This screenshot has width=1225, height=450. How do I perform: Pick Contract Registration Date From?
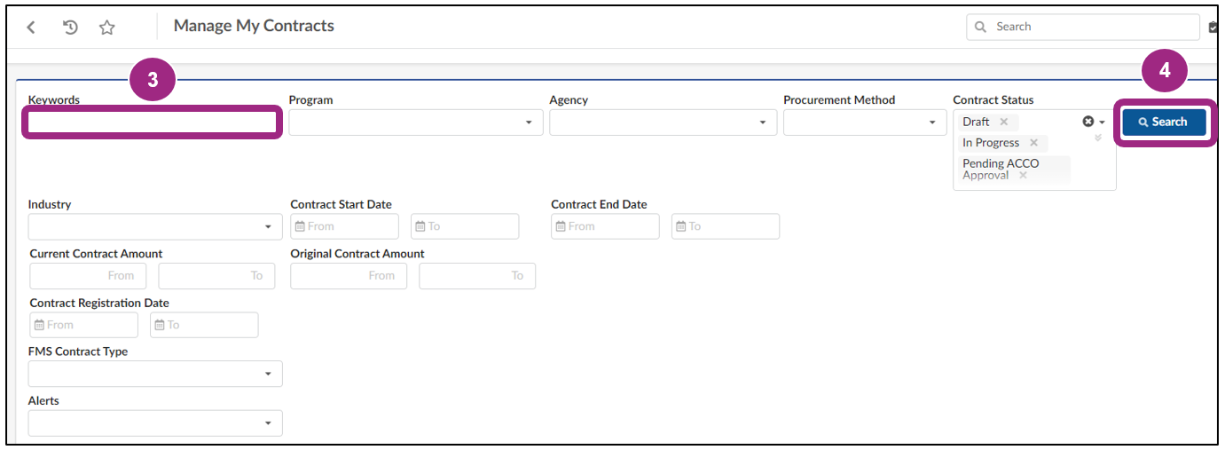pyautogui.click(x=84, y=325)
